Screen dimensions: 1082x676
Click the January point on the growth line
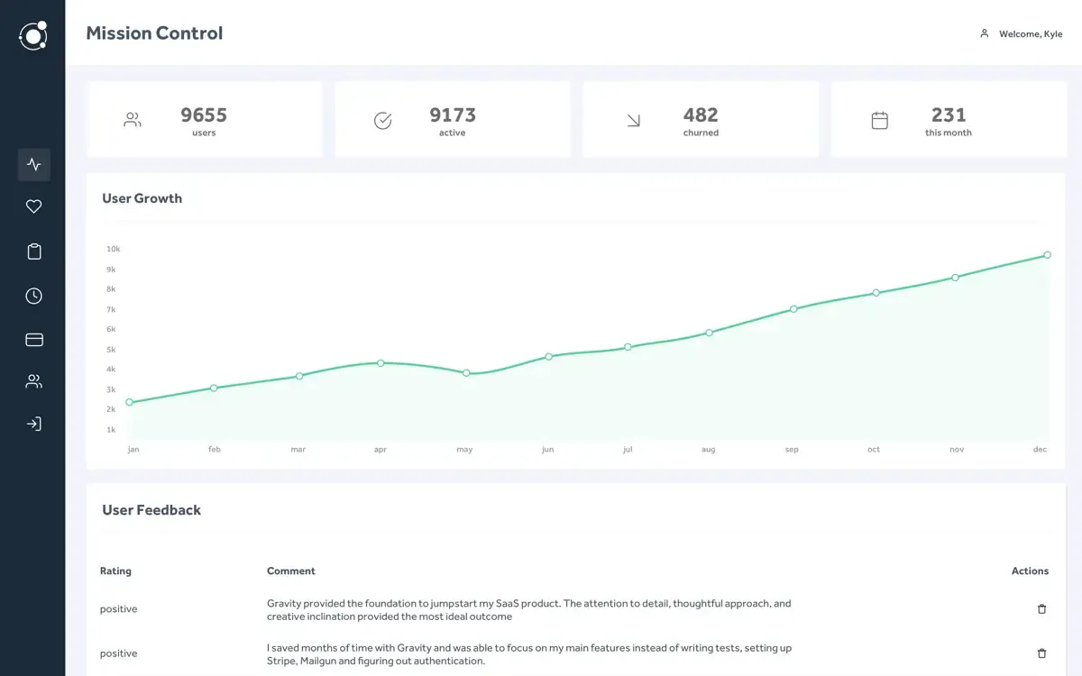pyautogui.click(x=131, y=402)
